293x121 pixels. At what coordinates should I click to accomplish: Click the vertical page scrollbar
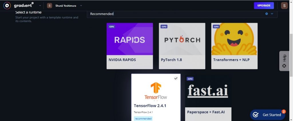(291, 55)
